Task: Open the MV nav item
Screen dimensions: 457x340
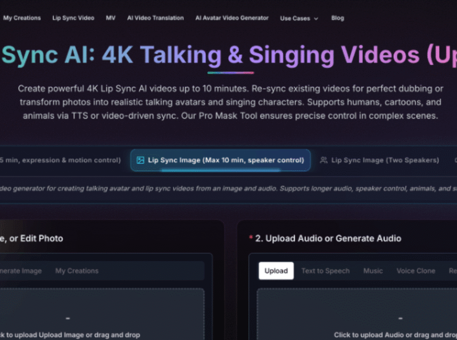Action: (x=111, y=18)
